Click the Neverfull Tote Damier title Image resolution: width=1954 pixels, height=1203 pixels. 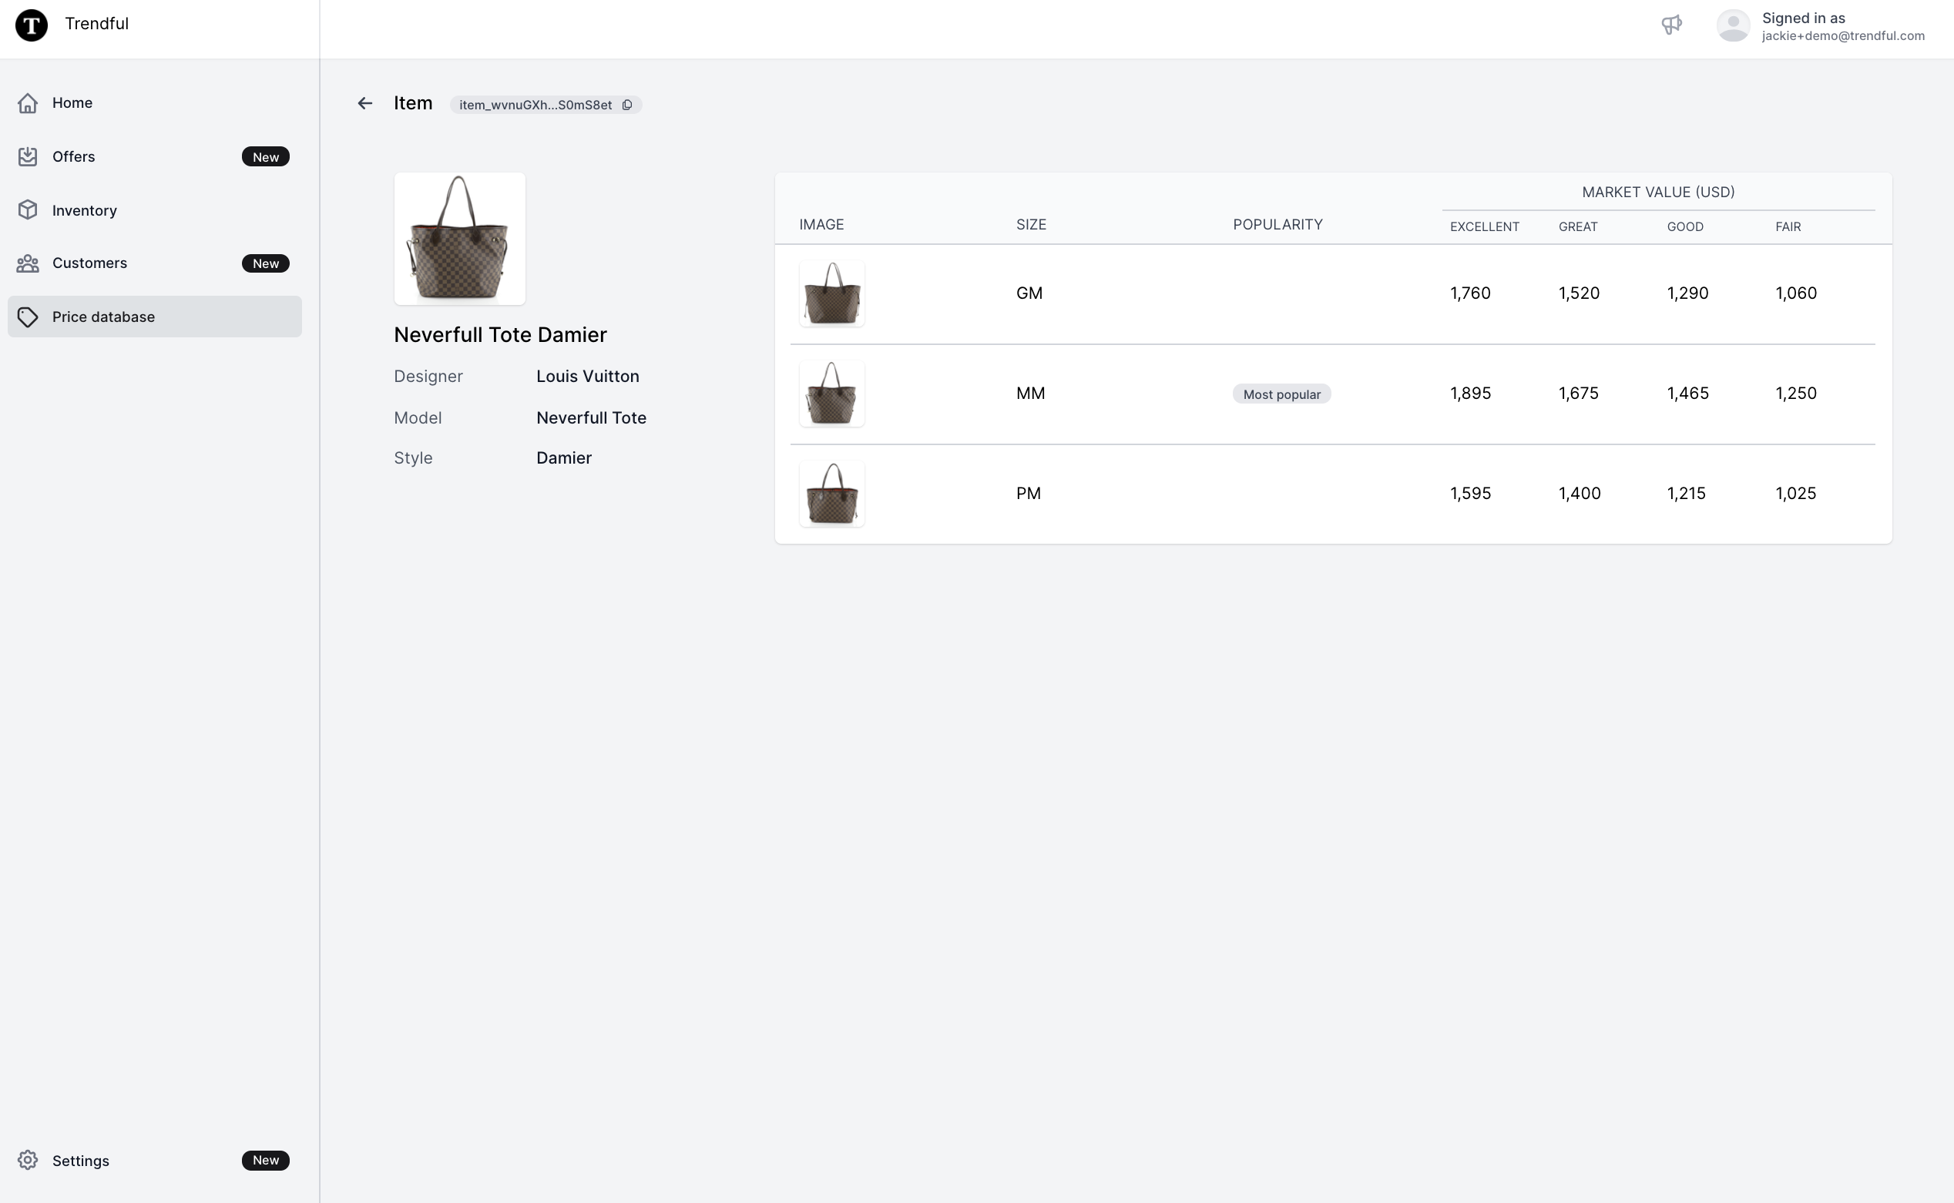click(500, 335)
